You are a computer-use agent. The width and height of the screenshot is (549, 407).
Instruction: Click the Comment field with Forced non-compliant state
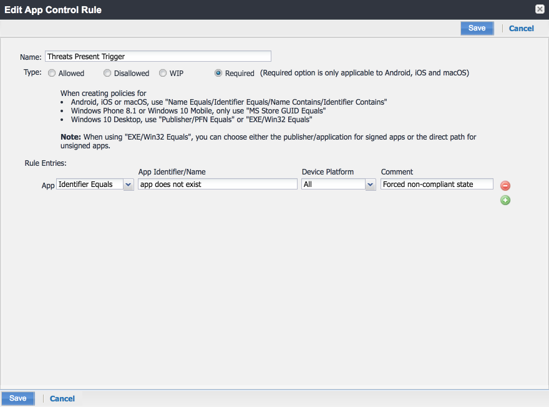coord(437,184)
